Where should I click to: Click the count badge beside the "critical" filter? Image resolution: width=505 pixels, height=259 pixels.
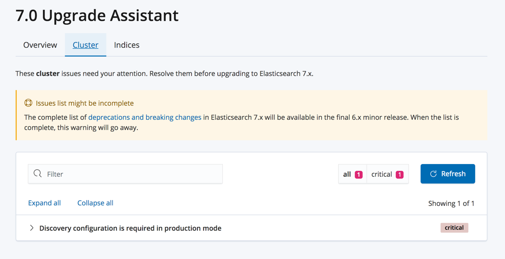(400, 174)
